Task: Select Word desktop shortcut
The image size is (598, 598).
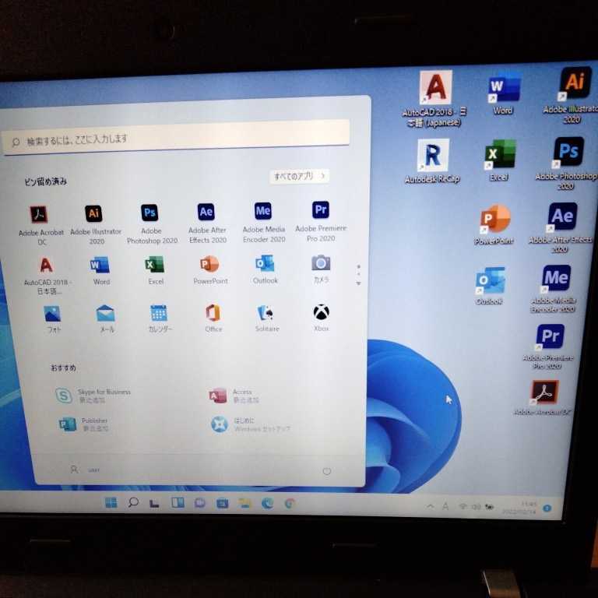Action: pyautogui.click(x=504, y=93)
